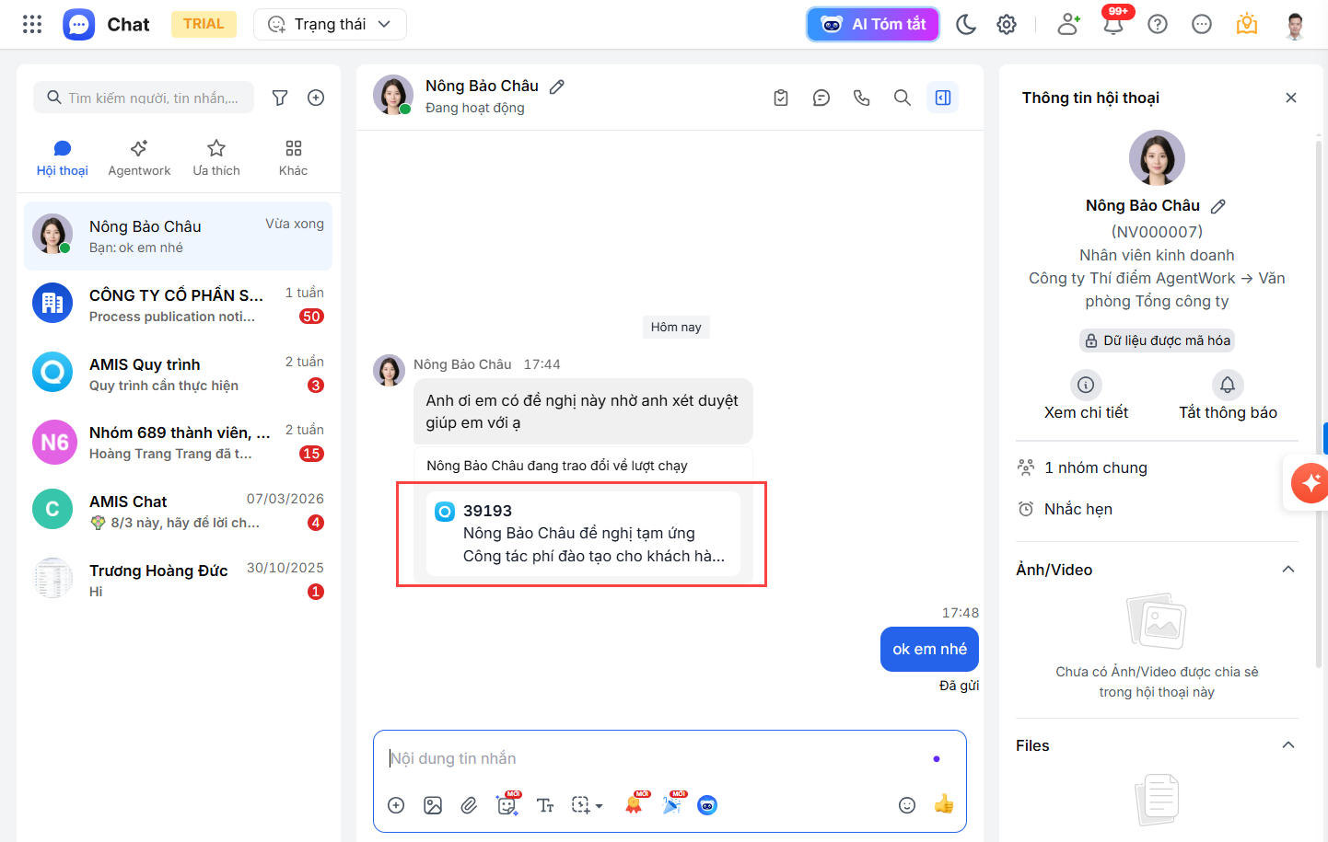The width and height of the screenshot is (1328, 842).
Task: Click the add user icon in top bar
Action: click(x=1068, y=24)
